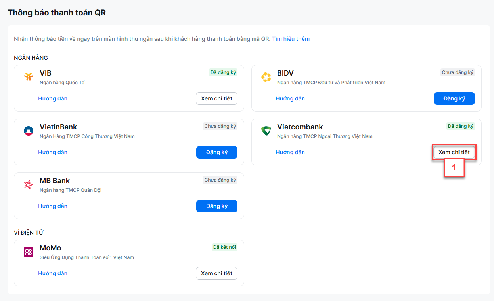This screenshot has height=301, width=494.
Task: View Vietcombank details with Xem chi tiết
Action: 454,152
